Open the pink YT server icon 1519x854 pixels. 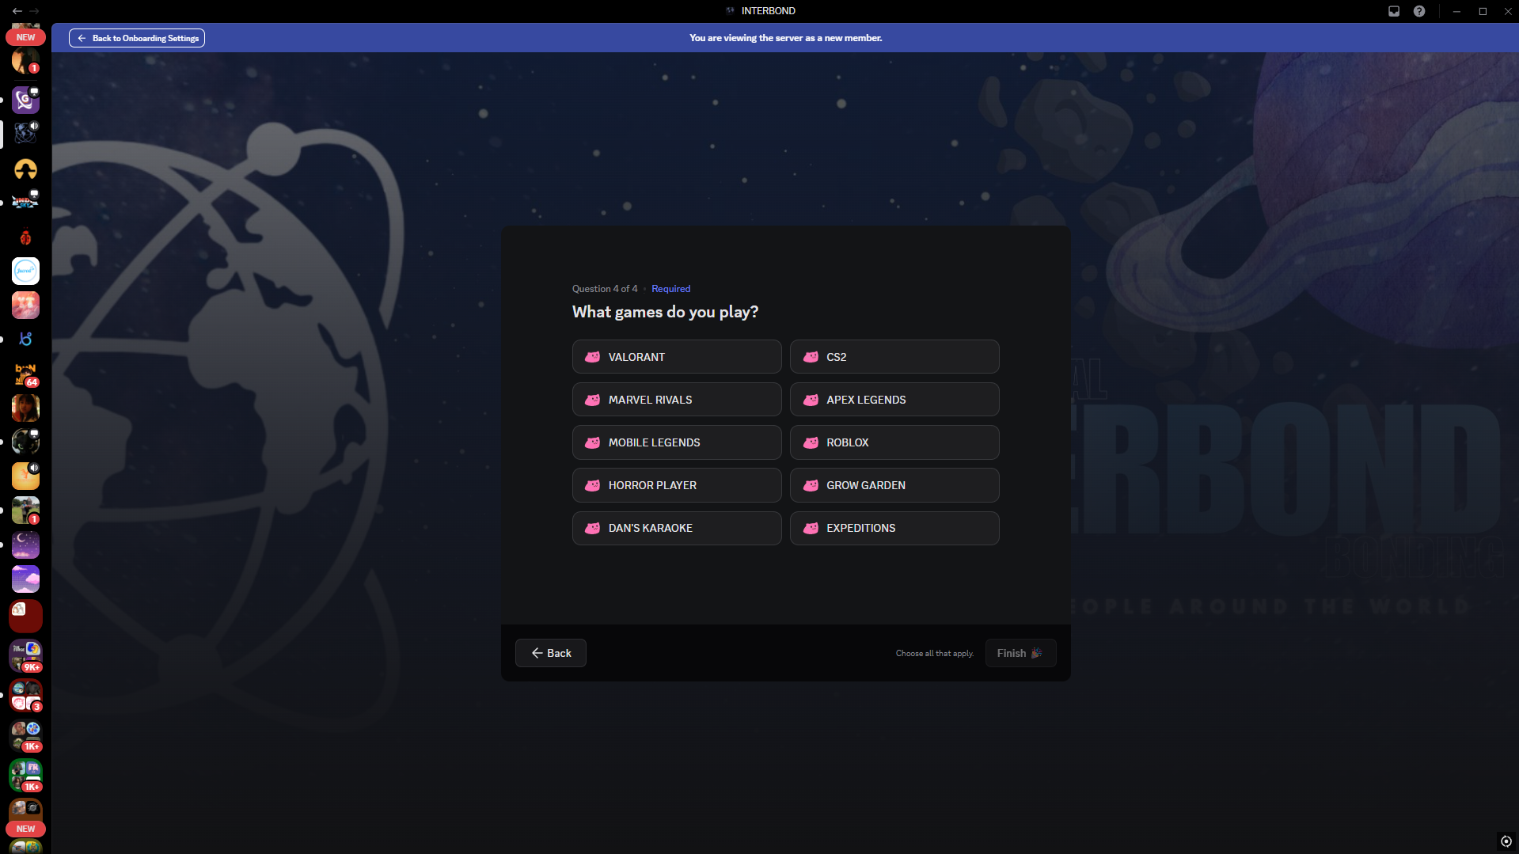(25, 305)
